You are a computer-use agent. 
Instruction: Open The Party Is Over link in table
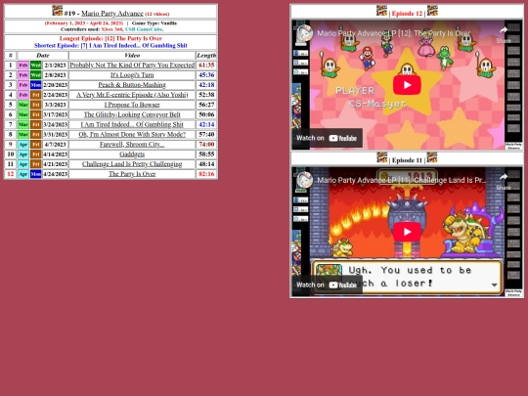pos(132,174)
